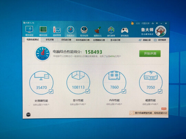Viewport: 186px width, 139px height.
Task: Click the 磁盘性能 label
Action: [x=151, y=100]
